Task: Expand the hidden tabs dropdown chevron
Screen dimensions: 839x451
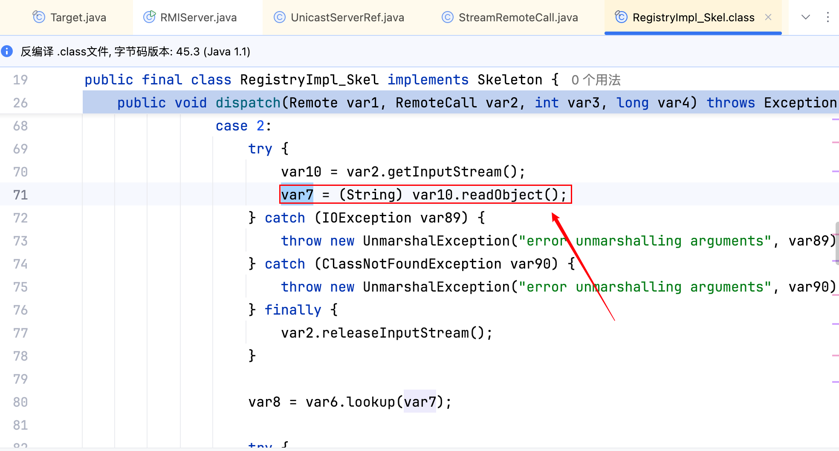Action: (805, 17)
